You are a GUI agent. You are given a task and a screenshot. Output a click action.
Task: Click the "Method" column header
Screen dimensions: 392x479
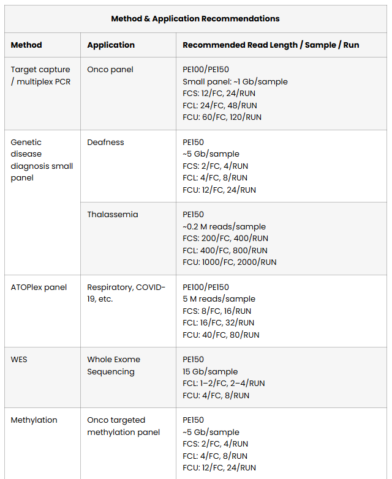pos(26,45)
